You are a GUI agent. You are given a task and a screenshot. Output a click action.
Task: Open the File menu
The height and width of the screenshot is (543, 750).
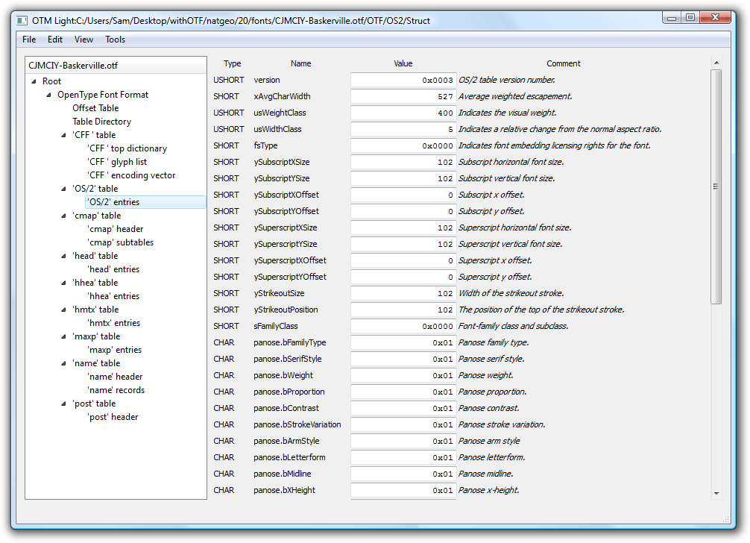point(29,40)
